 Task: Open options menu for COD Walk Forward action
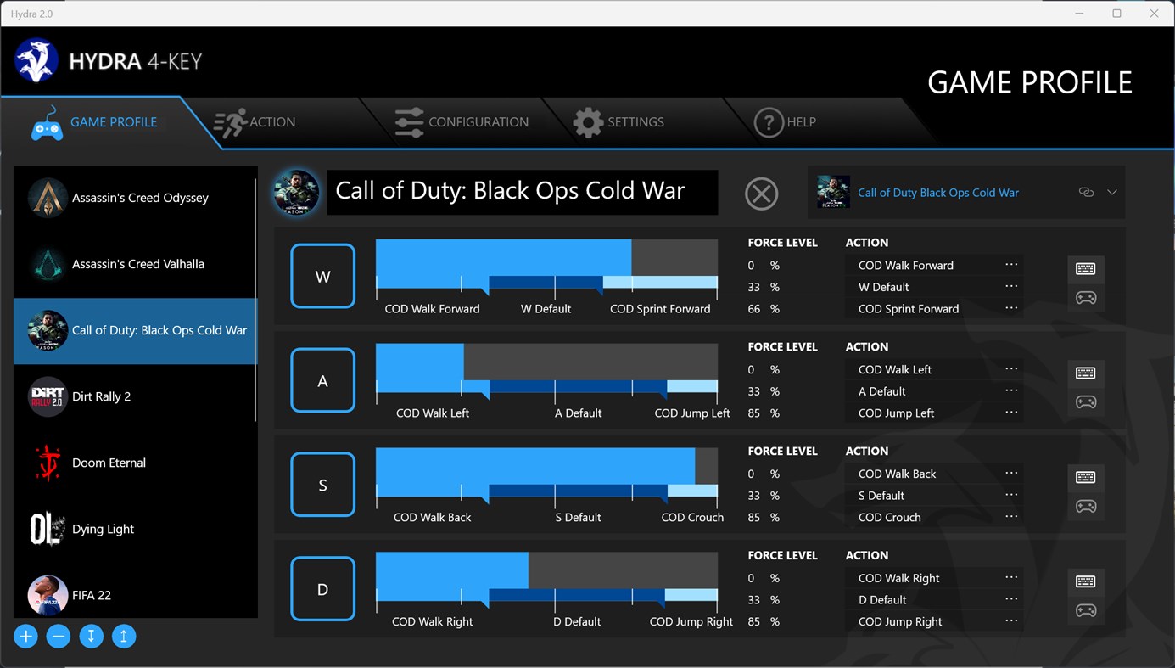1010,264
